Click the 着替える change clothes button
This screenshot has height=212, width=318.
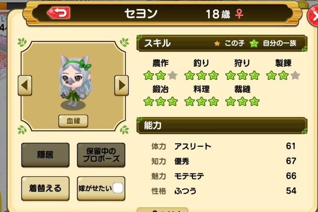45,189
